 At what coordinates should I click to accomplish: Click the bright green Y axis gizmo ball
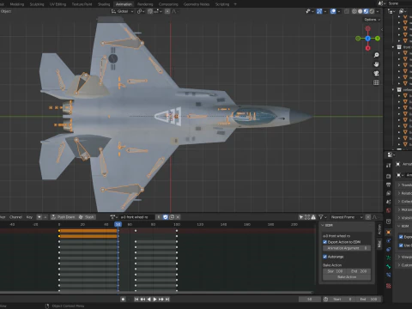pos(378,39)
